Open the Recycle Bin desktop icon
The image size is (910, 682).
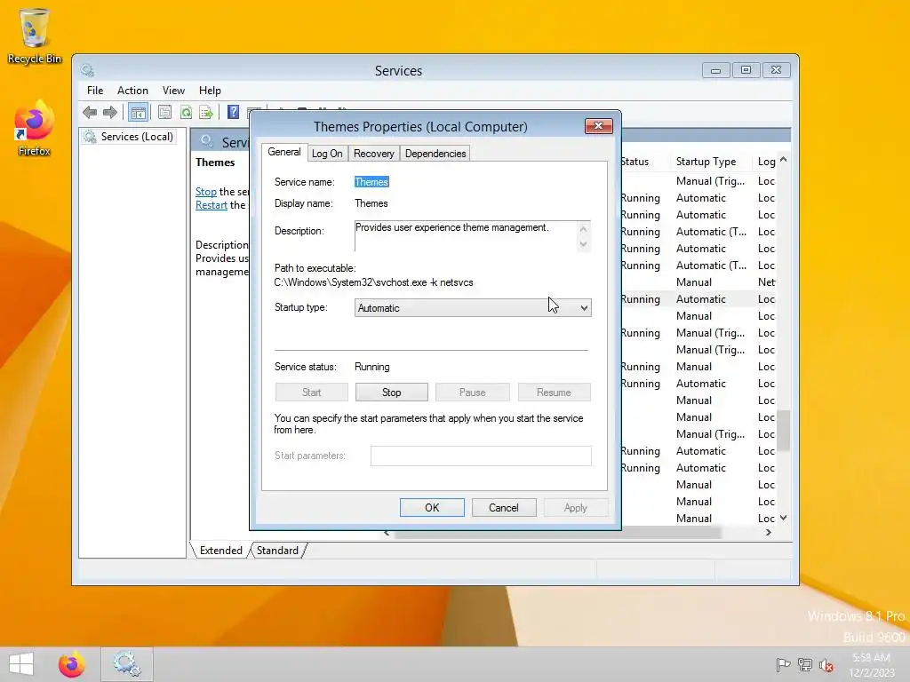click(x=34, y=36)
